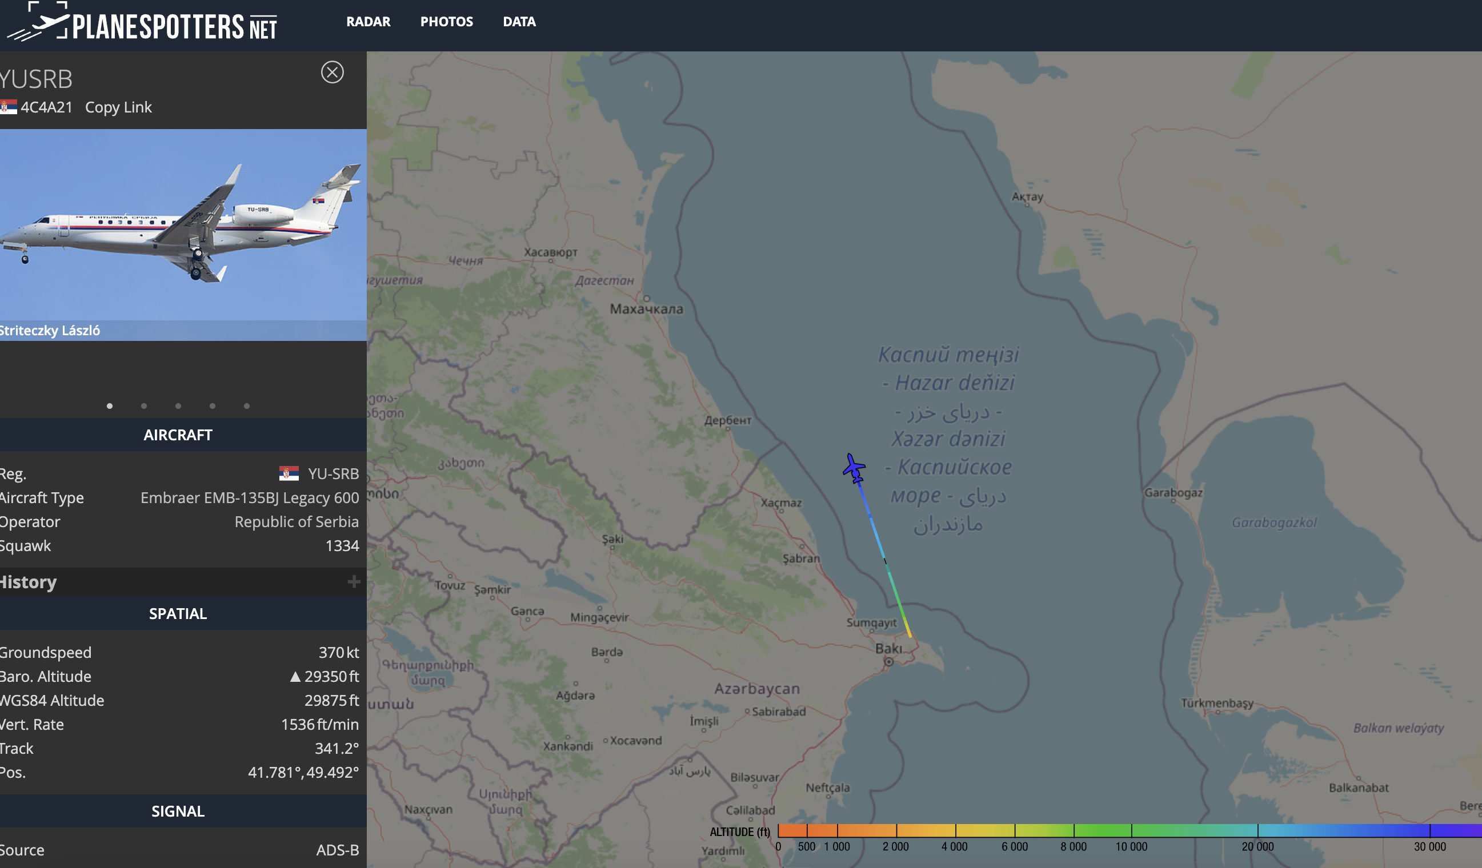Select the first photo carousel dot
The image size is (1482, 868).
click(x=109, y=406)
